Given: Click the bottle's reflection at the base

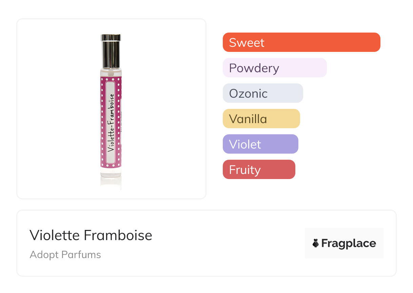Looking at the screenshot, I should [x=111, y=183].
